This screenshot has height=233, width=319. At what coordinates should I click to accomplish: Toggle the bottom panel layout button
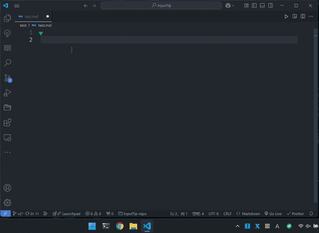click(262, 6)
